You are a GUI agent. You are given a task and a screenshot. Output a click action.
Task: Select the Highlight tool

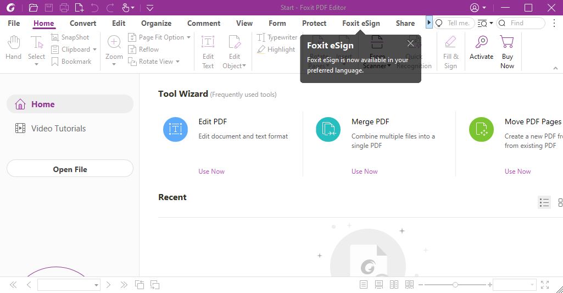coord(276,49)
